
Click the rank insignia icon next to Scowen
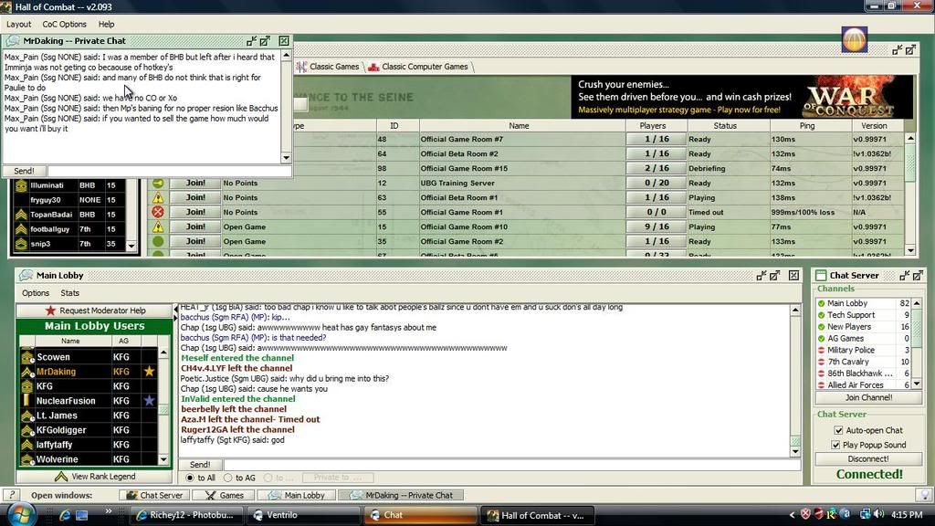click(26, 357)
